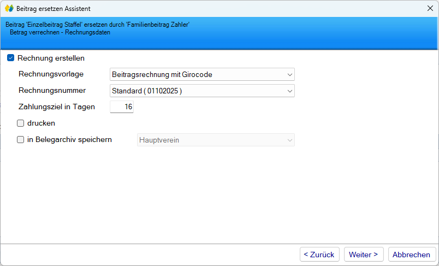Click the Zahlungsziel in Tagen label

tap(57, 107)
